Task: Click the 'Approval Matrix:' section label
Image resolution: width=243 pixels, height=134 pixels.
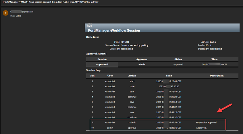Action: (x=96, y=54)
